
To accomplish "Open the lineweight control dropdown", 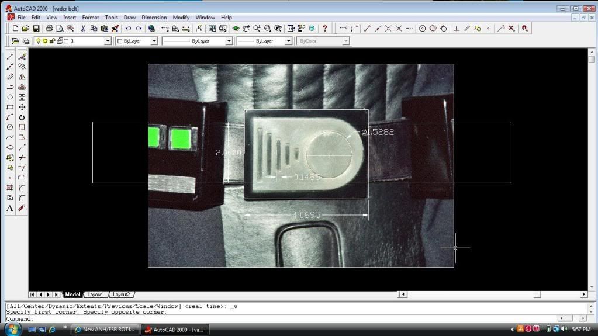I will 288,41.
